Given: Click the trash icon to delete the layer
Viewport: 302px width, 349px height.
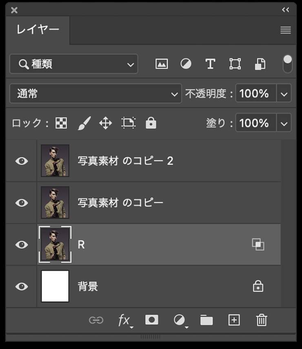Looking at the screenshot, I should point(261,320).
